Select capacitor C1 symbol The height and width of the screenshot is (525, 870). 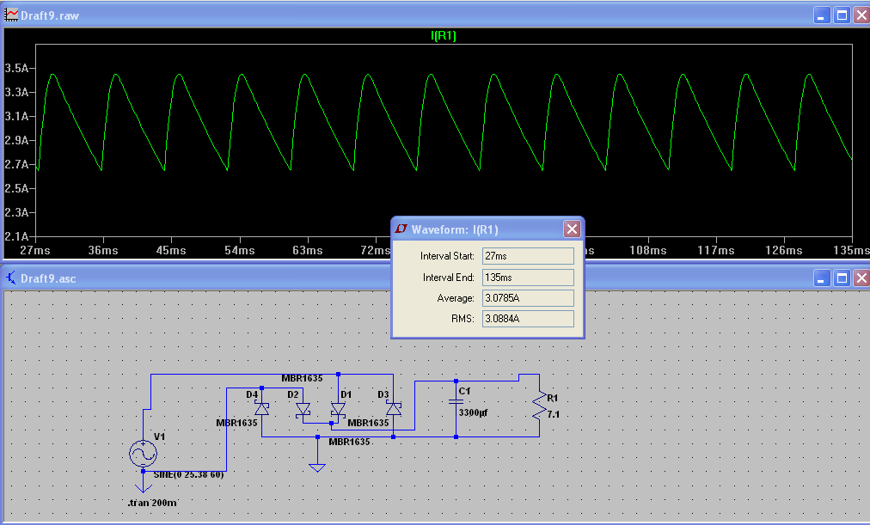coord(456,400)
